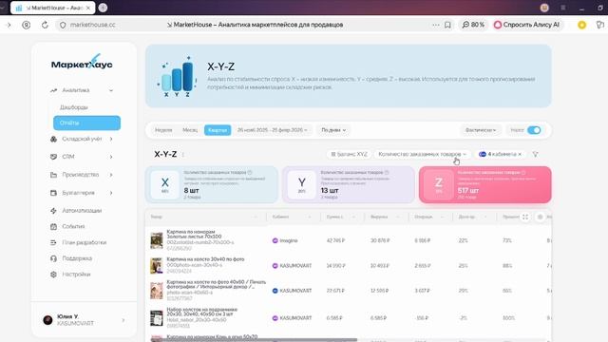The width and height of the screenshot is (608, 342).
Task: Click thumbnail of Набор холстов на подрамнике
Action: click(157, 318)
